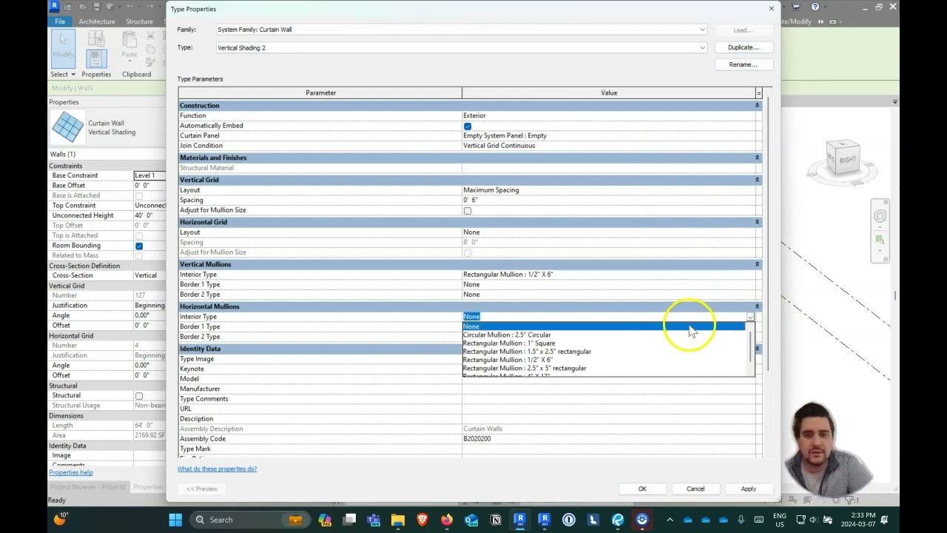Toggle Vertical Grid Adjust for Mullion Size checkbox
This screenshot has width=947, height=533.
468,211
